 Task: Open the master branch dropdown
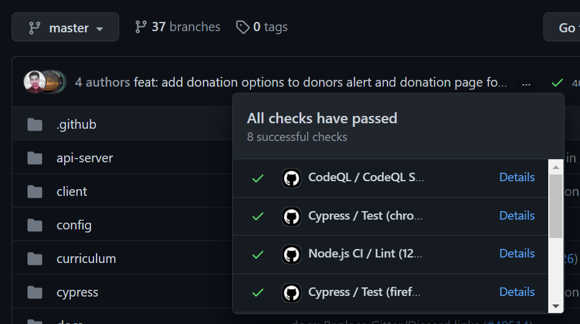click(x=65, y=27)
